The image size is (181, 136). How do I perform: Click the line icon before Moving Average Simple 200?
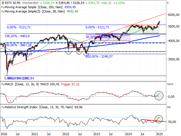tap(3, 7)
